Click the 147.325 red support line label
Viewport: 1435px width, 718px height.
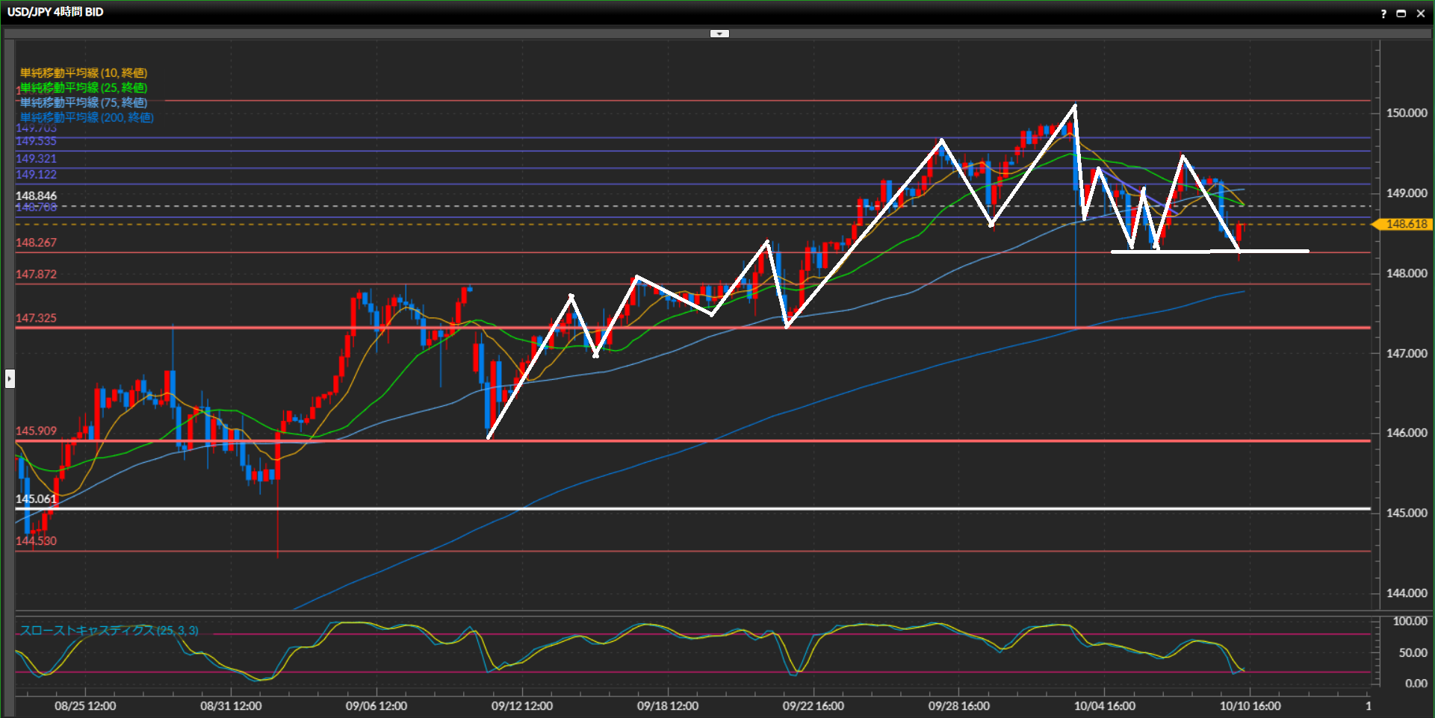point(36,318)
